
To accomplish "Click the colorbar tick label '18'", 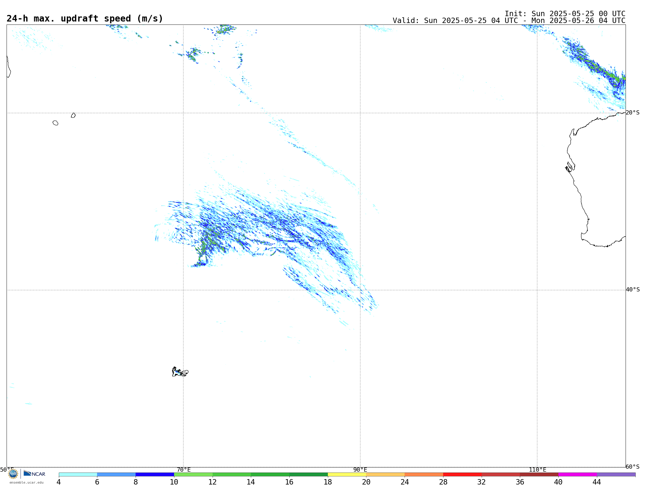I will [328, 482].
